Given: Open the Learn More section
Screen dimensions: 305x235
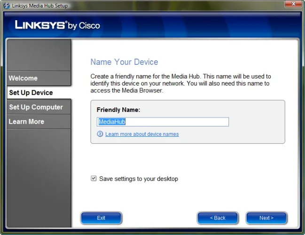Looking at the screenshot, I should [39, 122].
